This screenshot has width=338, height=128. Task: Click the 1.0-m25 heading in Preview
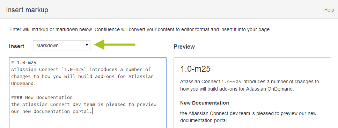(x=195, y=70)
